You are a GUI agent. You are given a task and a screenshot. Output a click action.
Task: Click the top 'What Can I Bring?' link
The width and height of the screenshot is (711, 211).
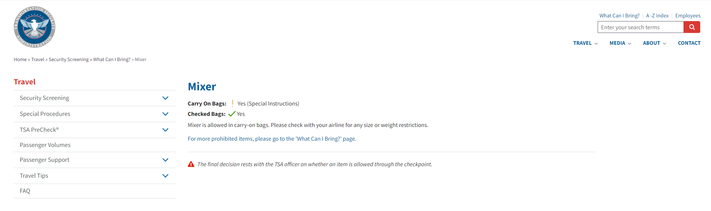tap(619, 16)
